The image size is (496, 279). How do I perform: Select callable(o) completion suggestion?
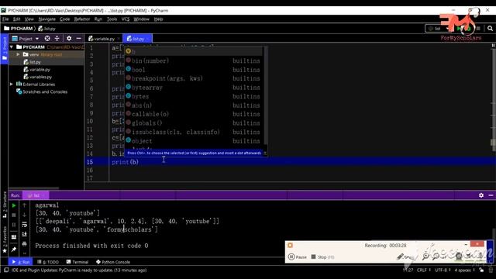(194, 114)
